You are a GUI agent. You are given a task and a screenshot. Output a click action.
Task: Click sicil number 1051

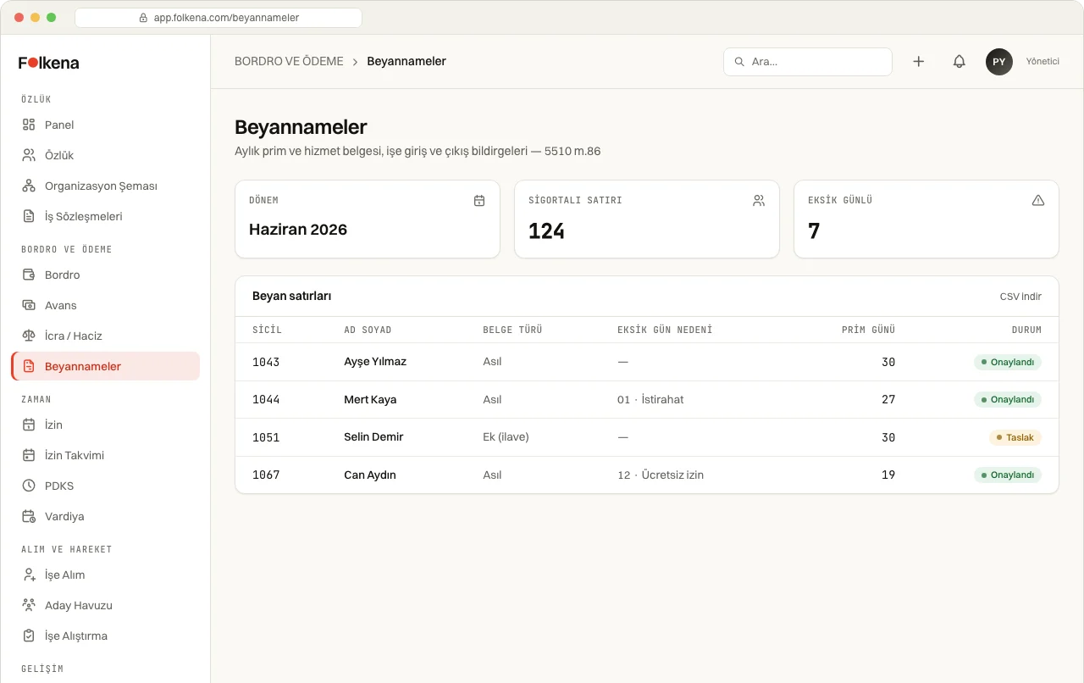pos(266,437)
